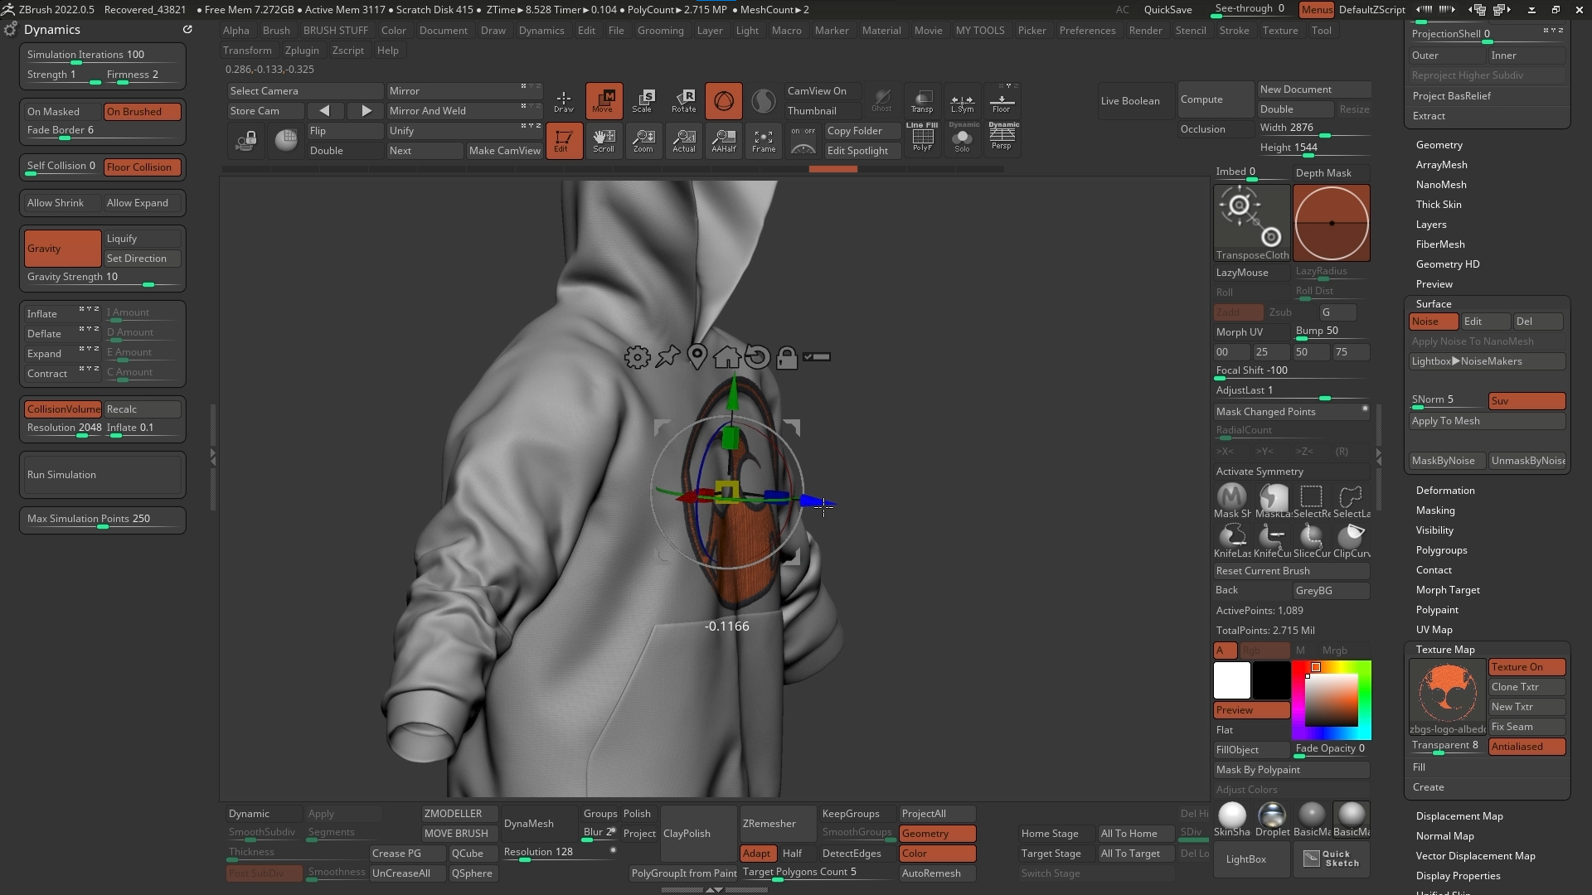Open the Preferences menu
1592x895 pixels.
click(x=1087, y=30)
